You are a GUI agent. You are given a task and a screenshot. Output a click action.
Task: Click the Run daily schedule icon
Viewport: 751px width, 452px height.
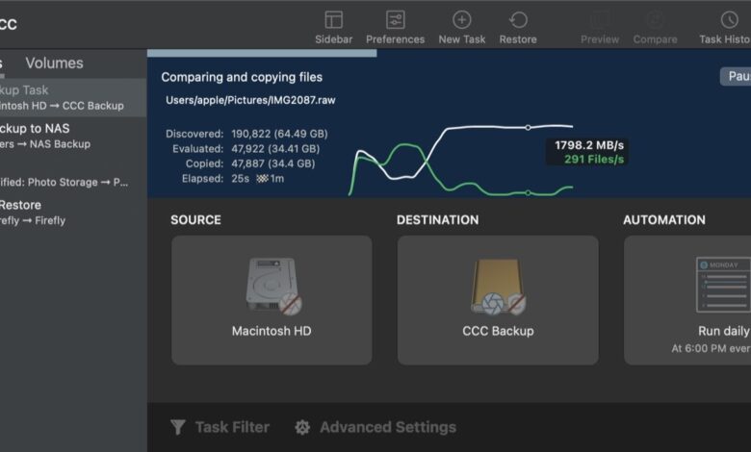click(723, 285)
